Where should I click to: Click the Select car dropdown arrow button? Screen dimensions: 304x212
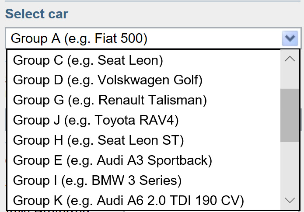(x=290, y=39)
